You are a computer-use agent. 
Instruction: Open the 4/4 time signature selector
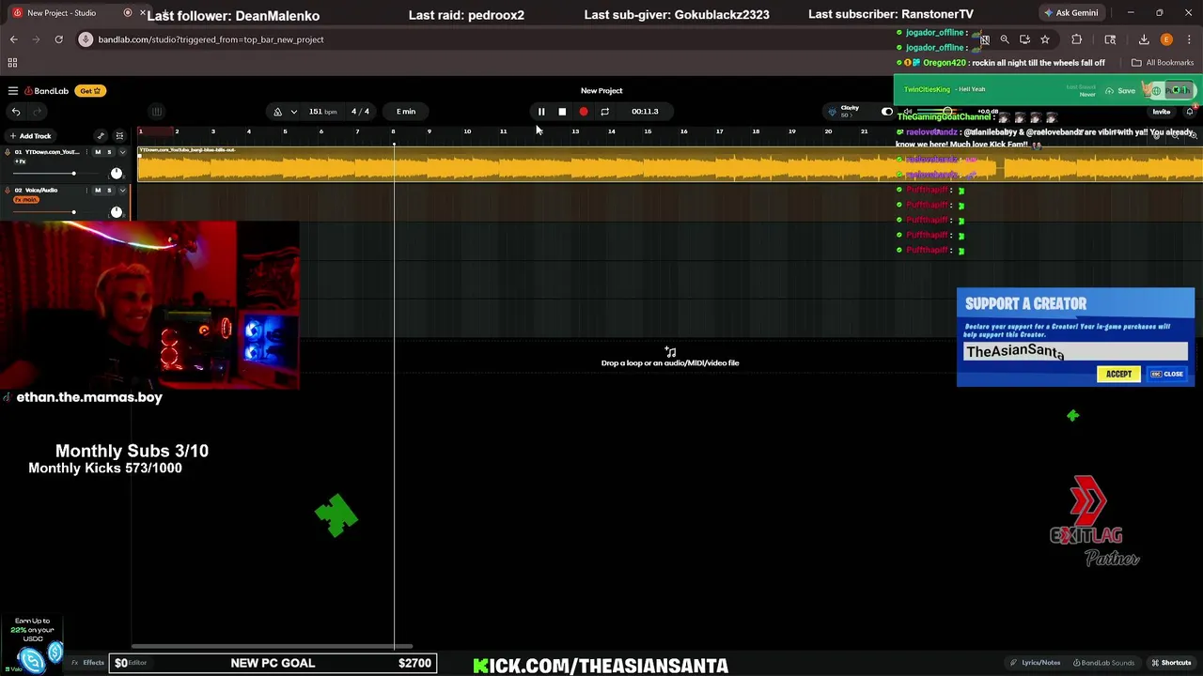pyautogui.click(x=360, y=112)
